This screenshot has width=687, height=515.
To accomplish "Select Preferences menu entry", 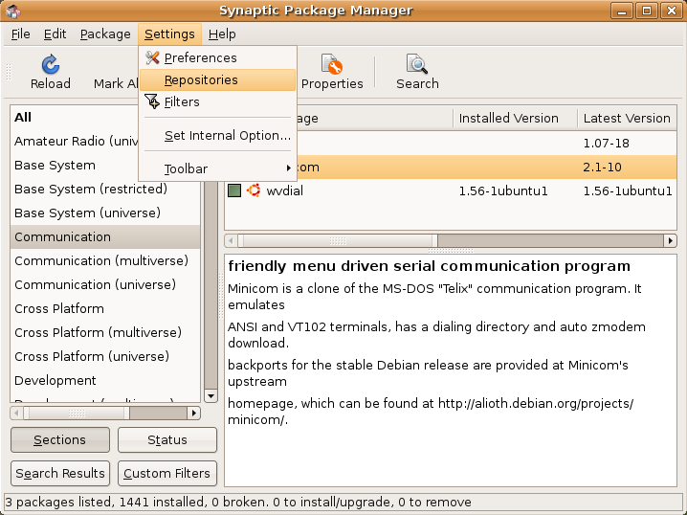I will (x=218, y=57).
